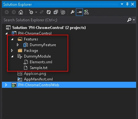Click the View Class Diagram icon

click(x=86, y=12)
